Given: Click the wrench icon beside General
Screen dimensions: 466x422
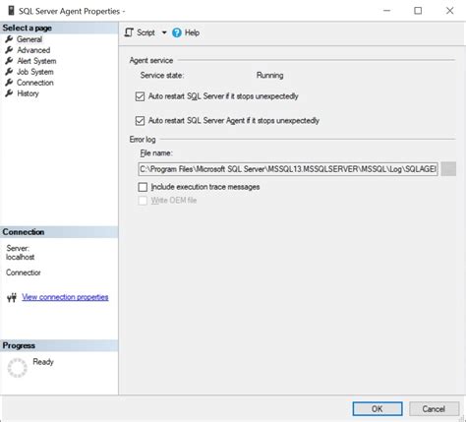Looking at the screenshot, I should coord(9,39).
